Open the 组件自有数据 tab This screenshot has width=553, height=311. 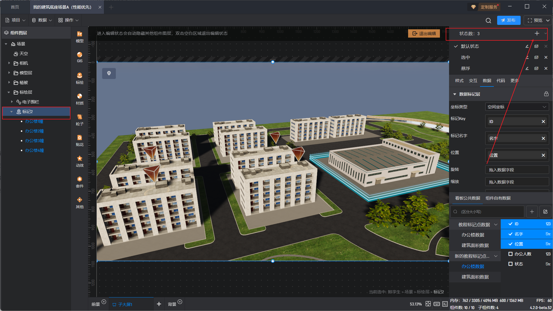tap(498, 198)
